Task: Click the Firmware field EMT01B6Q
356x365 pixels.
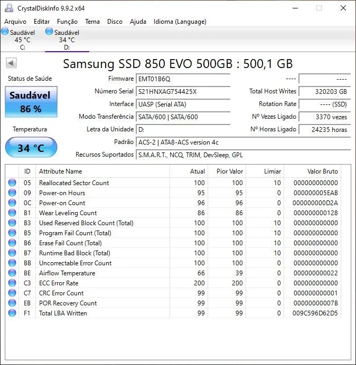Action: [x=183, y=79]
